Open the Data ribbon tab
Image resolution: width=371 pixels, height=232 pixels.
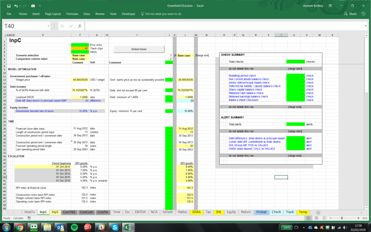coord(87,14)
